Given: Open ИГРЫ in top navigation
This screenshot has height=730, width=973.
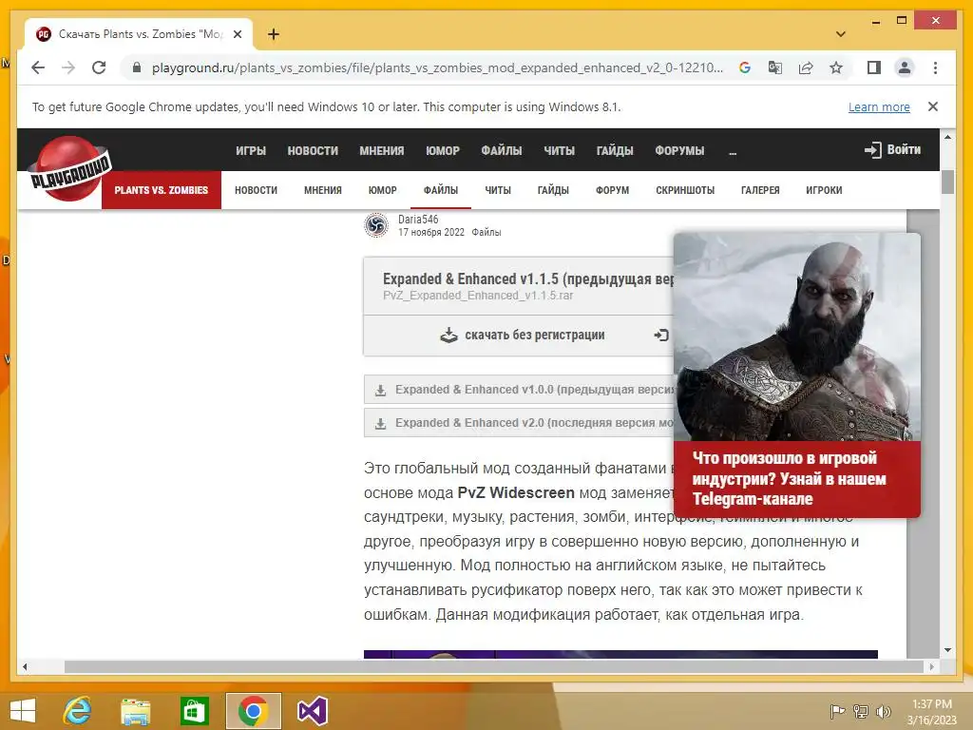Looking at the screenshot, I should coord(251,151).
